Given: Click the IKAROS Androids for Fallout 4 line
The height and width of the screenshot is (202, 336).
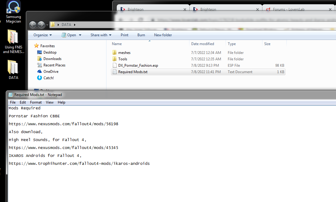Looking at the screenshot, I should point(45,156).
